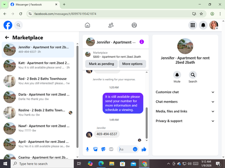Open the $800 Apartment for rent listing
The width and height of the screenshot is (225, 168).
pyautogui.click(x=116, y=55)
